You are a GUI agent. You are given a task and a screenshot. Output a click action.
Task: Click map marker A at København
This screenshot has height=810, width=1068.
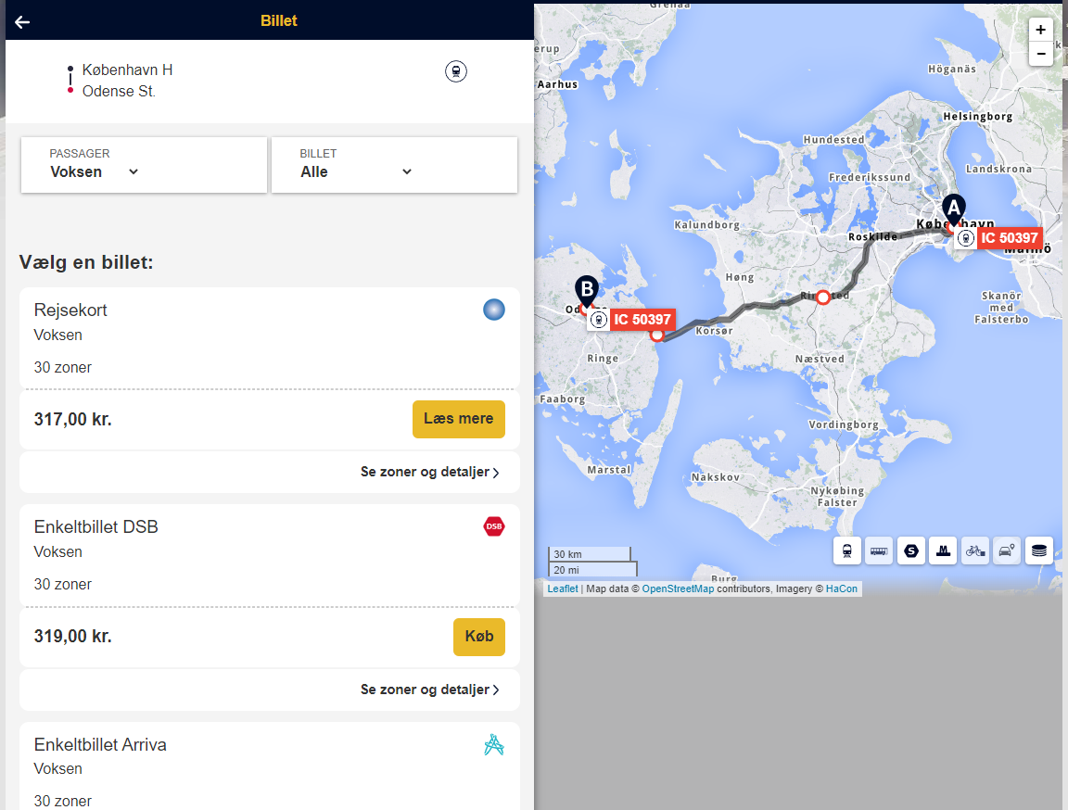pos(954,209)
